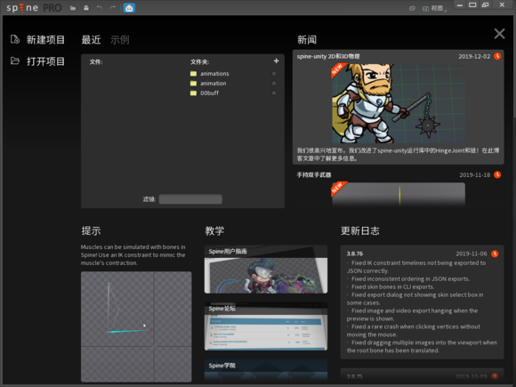Viewport: 516px width, 387px height.
Task: Click clock icon next to 2019-12-02
Action: pyautogui.click(x=497, y=56)
